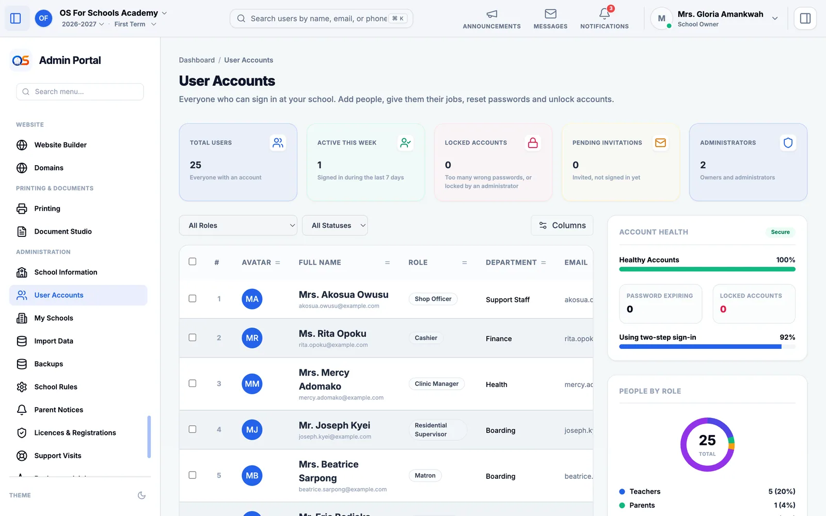
Task: Open the 2026-2027 academic year dropdown
Action: [83, 24]
